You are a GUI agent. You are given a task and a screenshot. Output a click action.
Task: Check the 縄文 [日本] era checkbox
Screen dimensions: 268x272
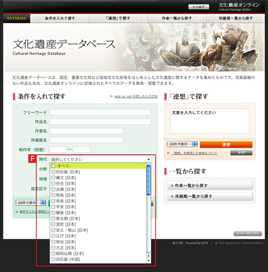point(53,178)
